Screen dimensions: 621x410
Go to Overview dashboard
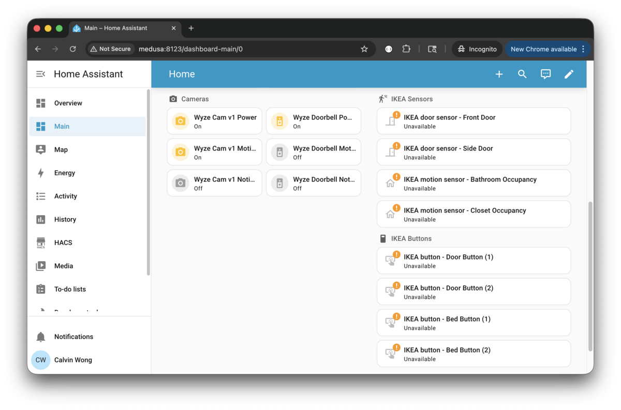click(68, 103)
